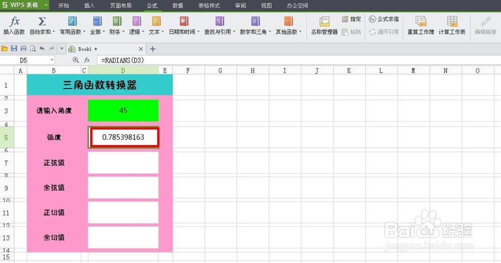Click Calculate Worksheet (计算工作表)
Viewport: 501px width, 263px height.
coord(452,25)
